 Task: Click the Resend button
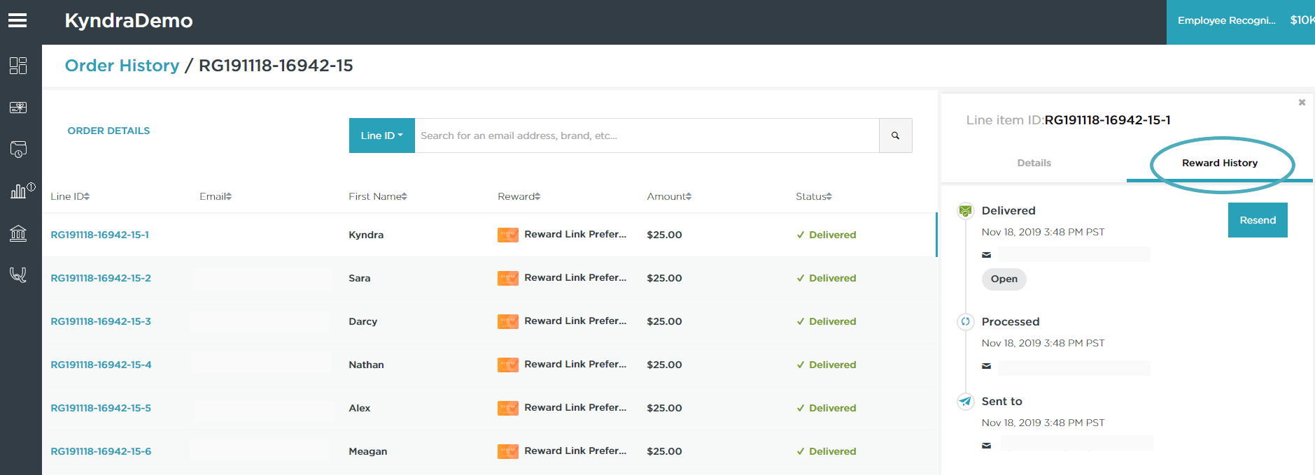pyautogui.click(x=1257, y=220)
